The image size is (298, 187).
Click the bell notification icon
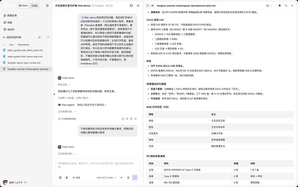(279, 6)
